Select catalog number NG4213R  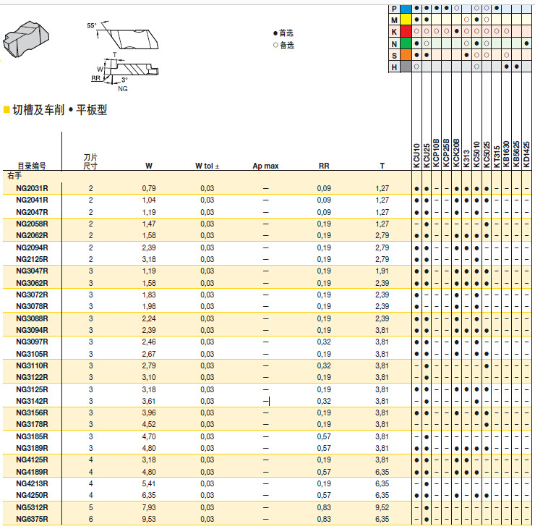tap(32, 484)
